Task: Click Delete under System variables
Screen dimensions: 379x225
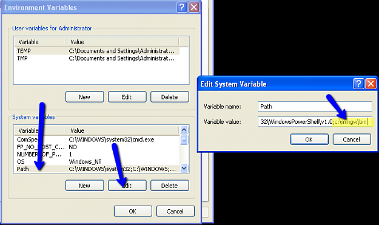Action: point(170,186)
